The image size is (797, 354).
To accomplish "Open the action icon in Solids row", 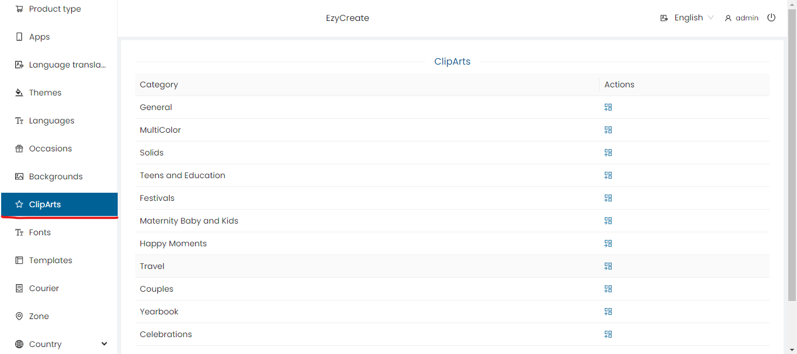I will (608, 153).
